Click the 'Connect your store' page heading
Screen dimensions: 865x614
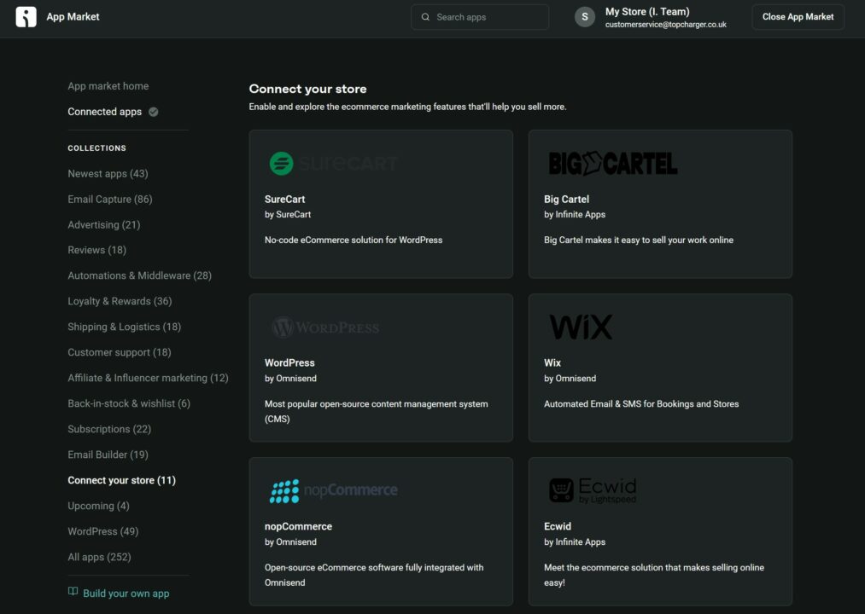click(307, 89)
